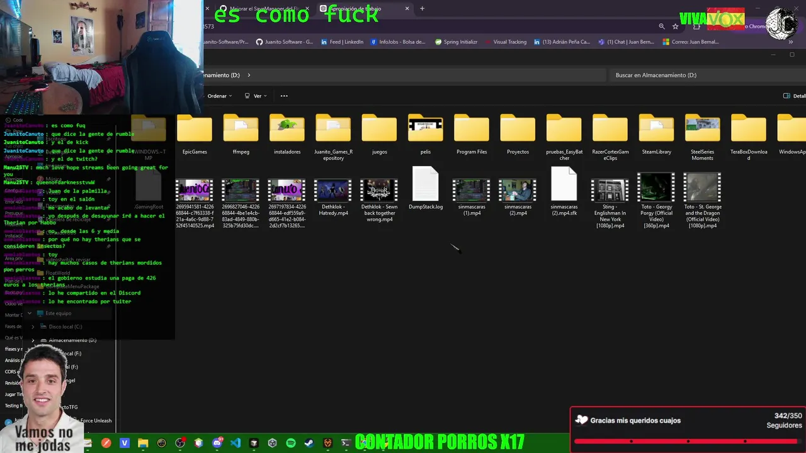The width and height of the screenshot is (806, 453).
Task: Open the InfoJobs bookmark
Action: [x=398, y=42]
